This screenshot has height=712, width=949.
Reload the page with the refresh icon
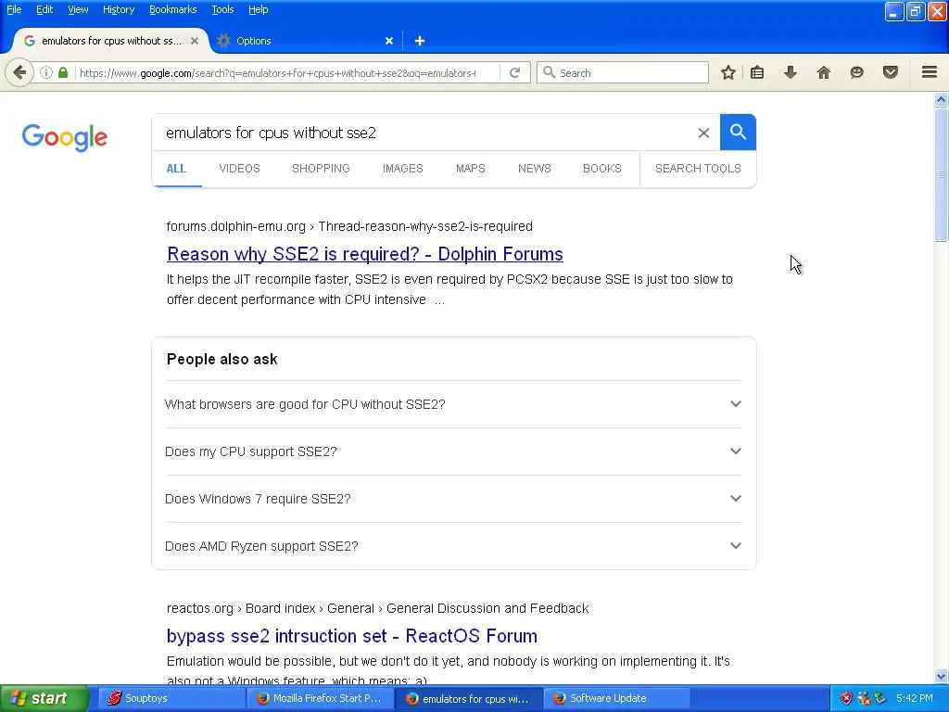point(514,72)
